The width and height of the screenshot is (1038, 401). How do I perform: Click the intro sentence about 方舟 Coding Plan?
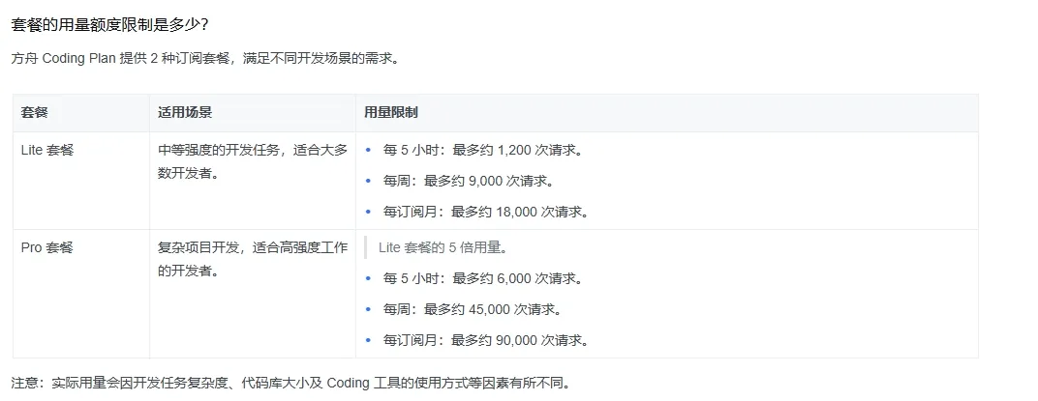point(205,58)
